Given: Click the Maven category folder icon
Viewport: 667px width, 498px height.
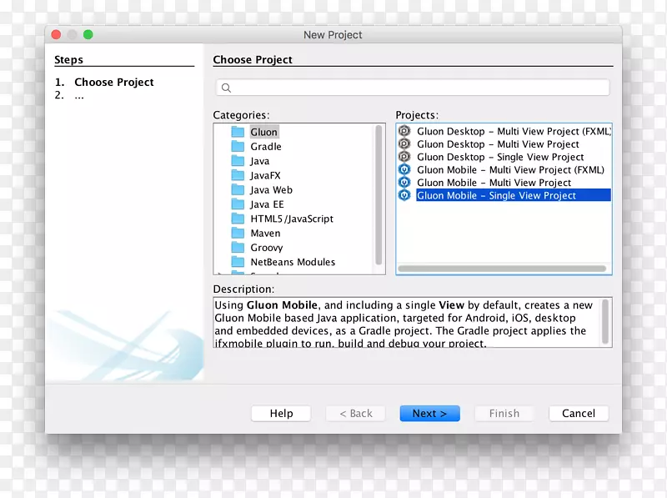Looking at the screenshot, I should click(238, 233).
